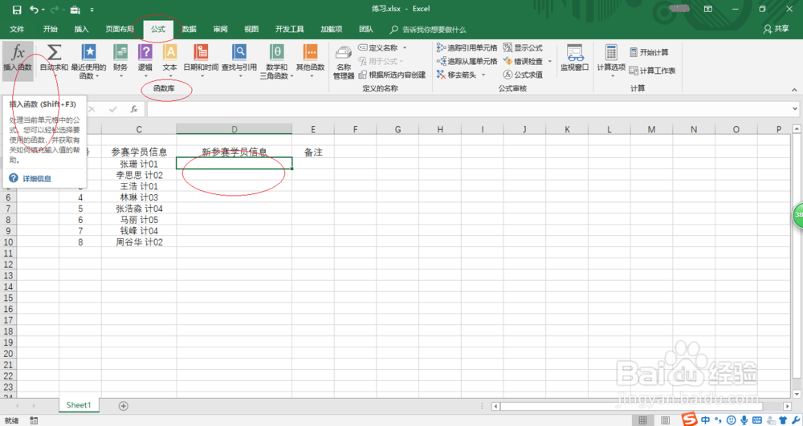Open More Functions (其他函数) list
The width and height of the screenshot is (803, 426).
click(310, 60)
